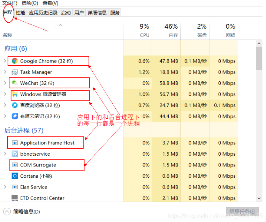Sort by the 内存 column header

tap(166, 31)
